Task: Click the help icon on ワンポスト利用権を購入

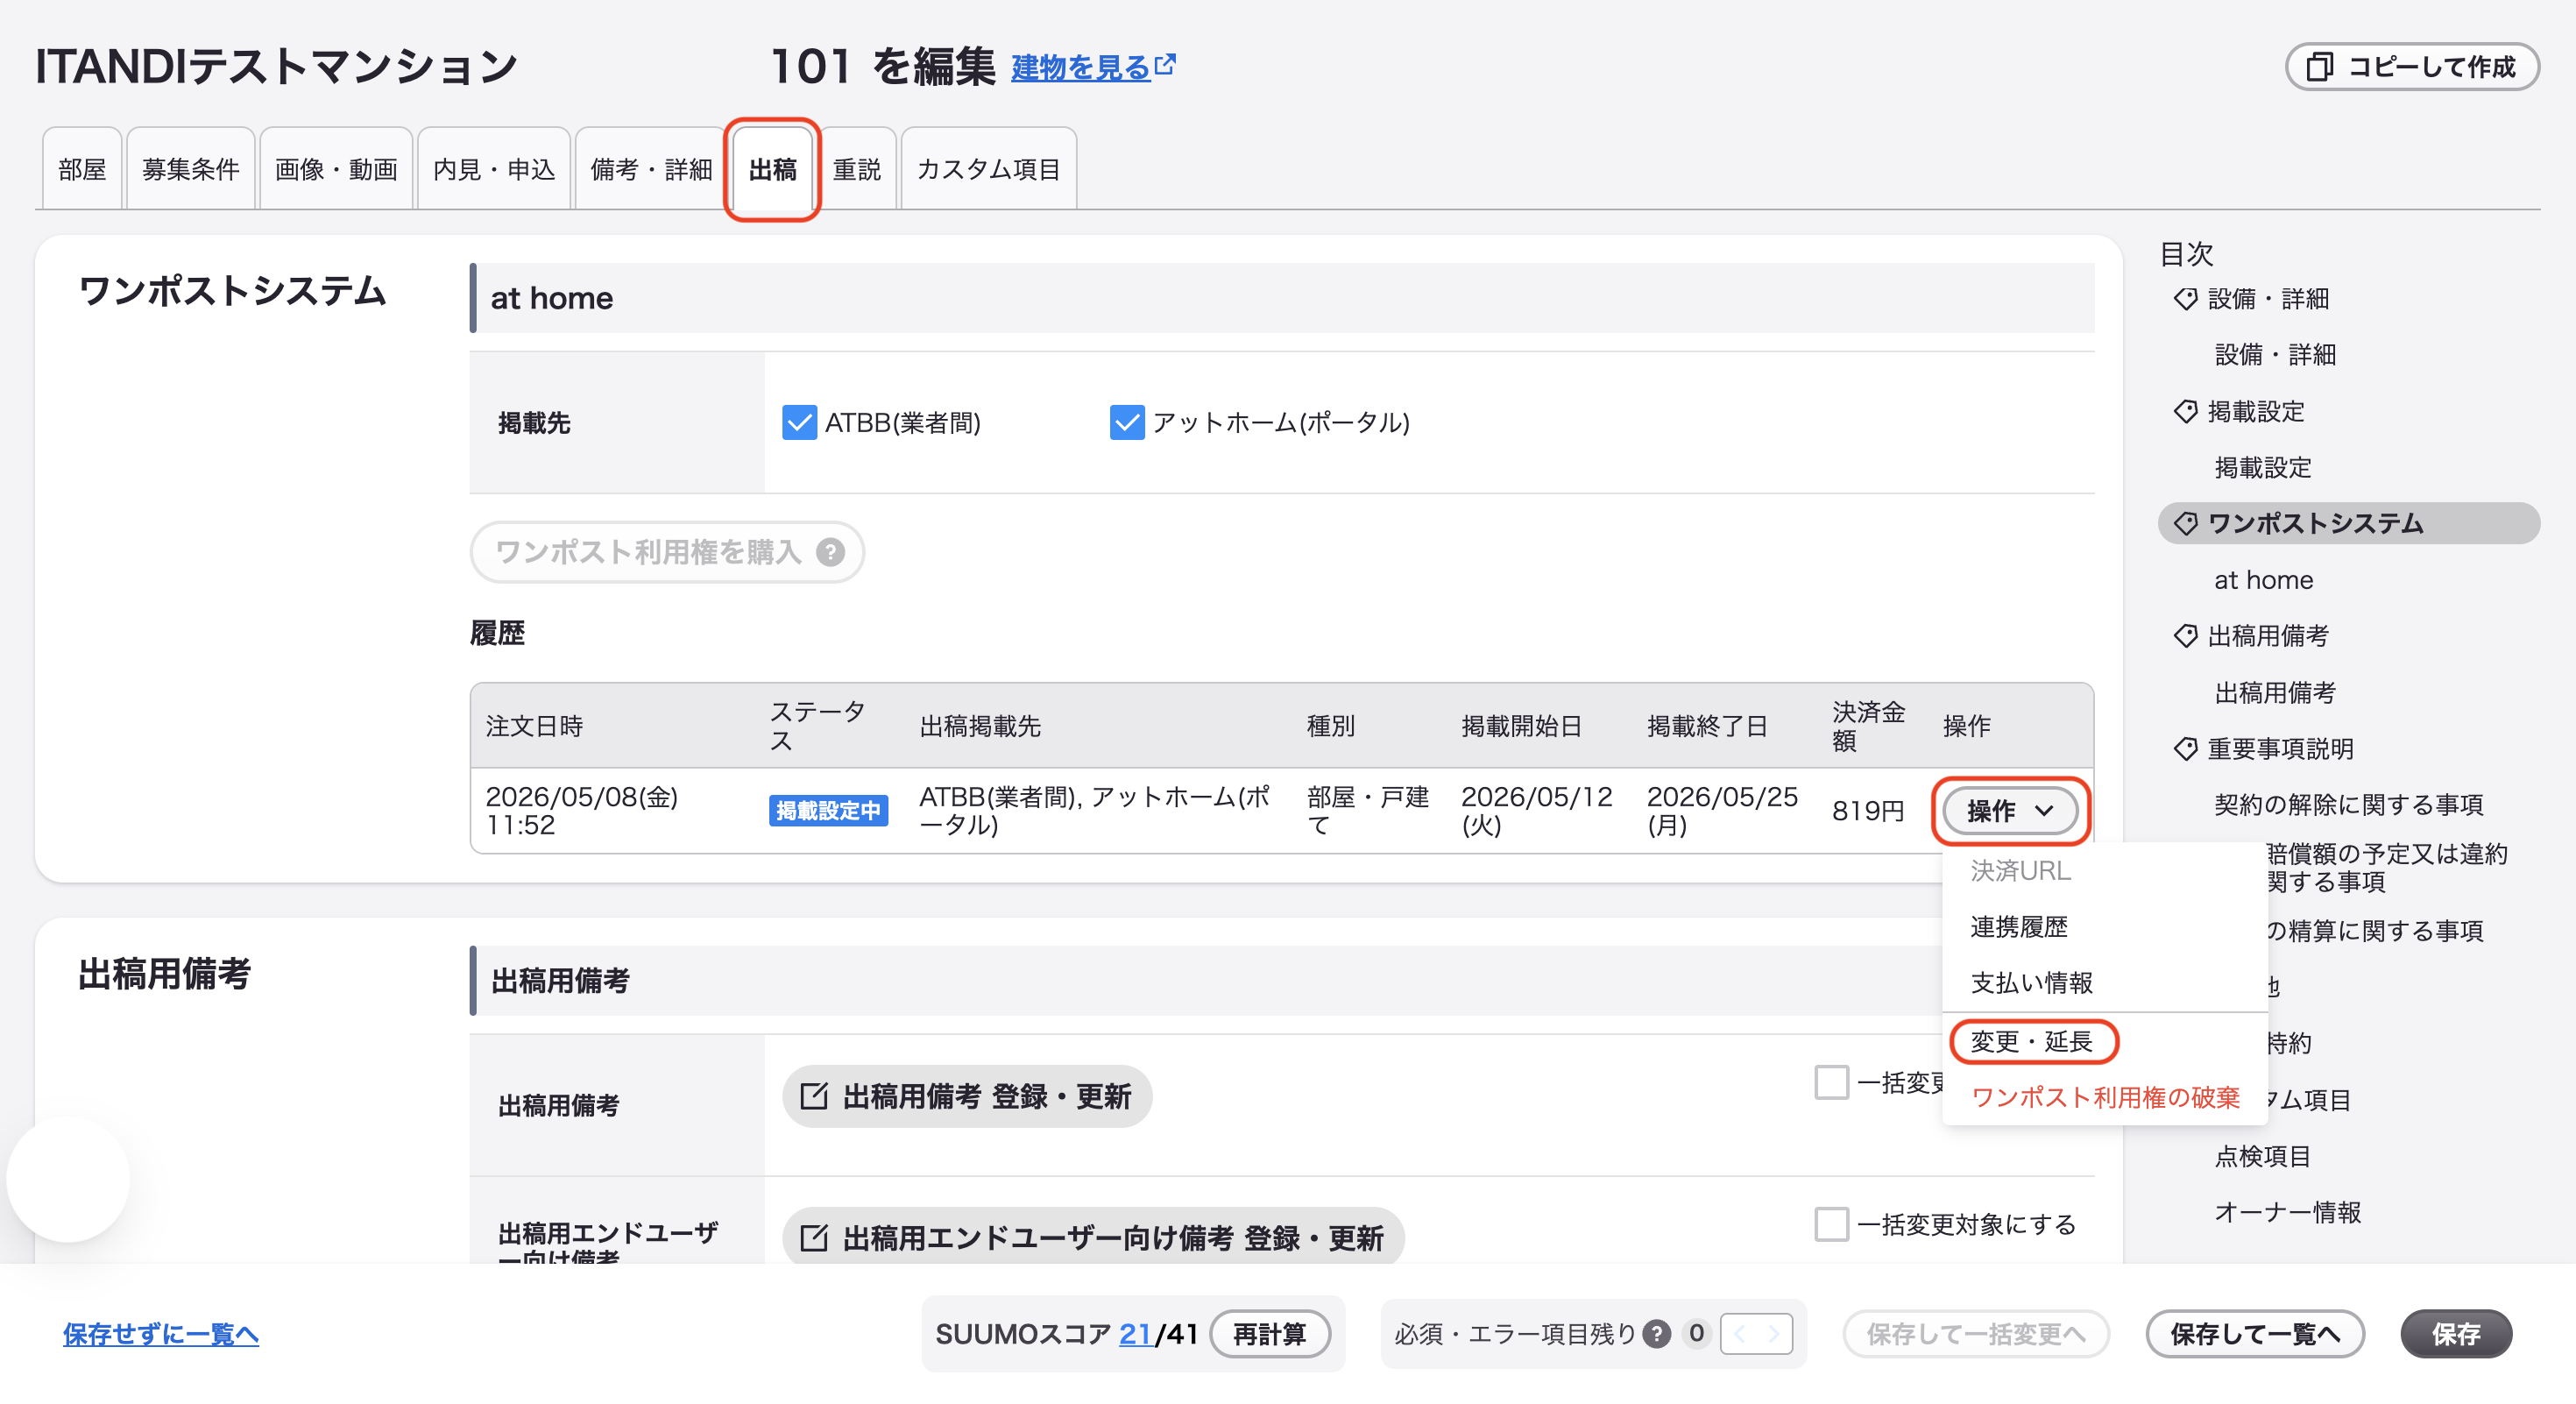Action: pyautogui.click(x=830, y=552)
